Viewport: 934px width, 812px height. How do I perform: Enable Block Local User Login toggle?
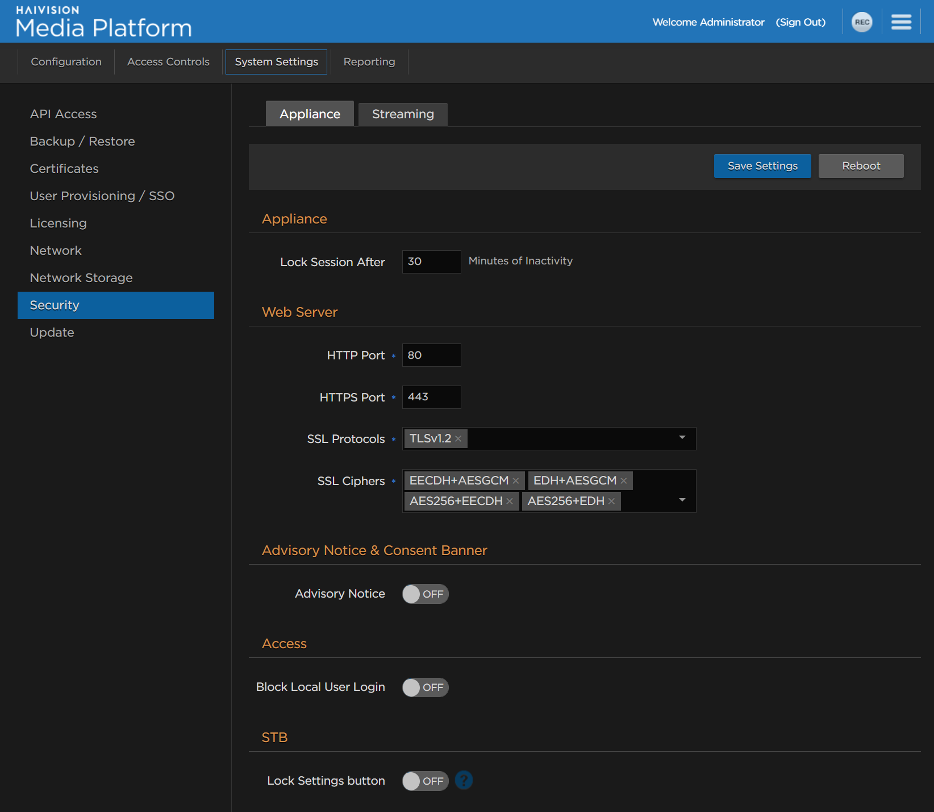pyautogui.click(x=425, y=687)
